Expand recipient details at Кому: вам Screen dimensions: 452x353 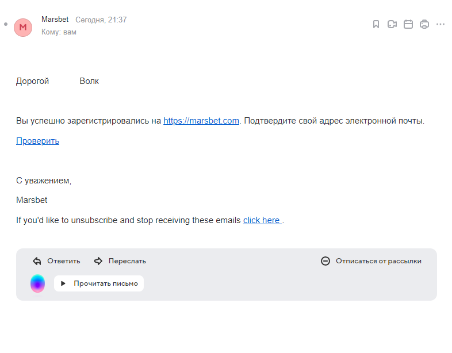[x=59, y=32]
